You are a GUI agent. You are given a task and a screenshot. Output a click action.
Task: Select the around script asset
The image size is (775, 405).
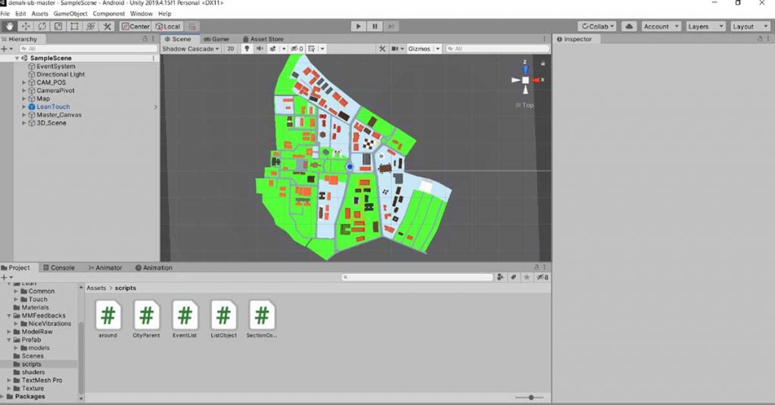coord(107,319)
